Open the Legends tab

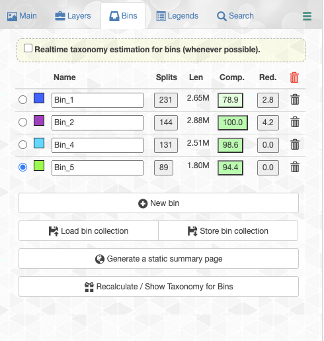[177, 16]
